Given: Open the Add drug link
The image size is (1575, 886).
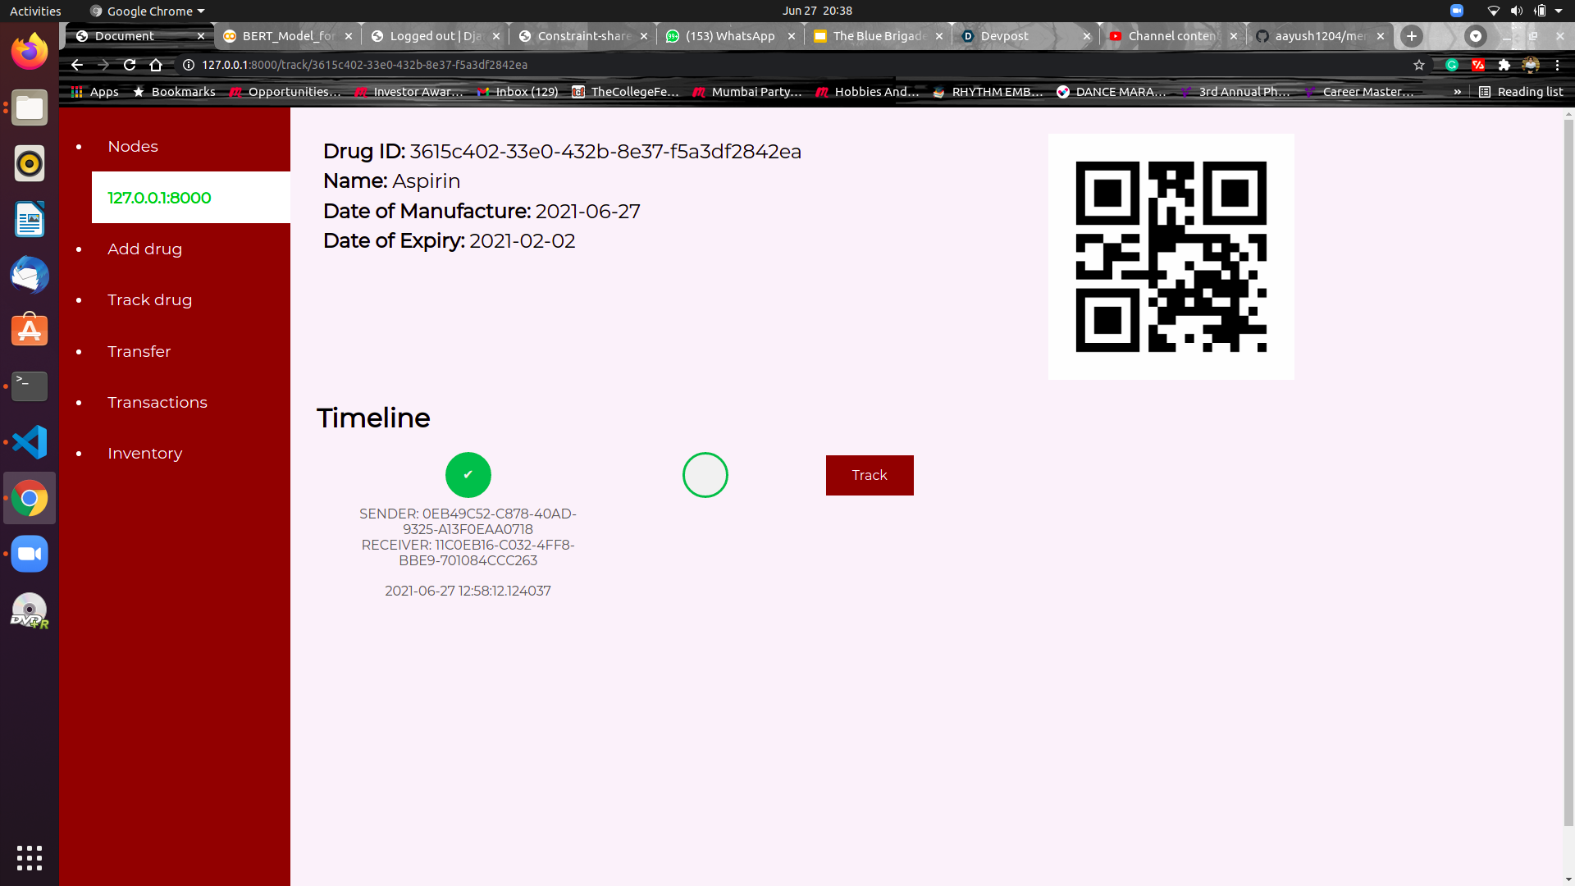Looking at the screenshot, I should coord(144,249).
